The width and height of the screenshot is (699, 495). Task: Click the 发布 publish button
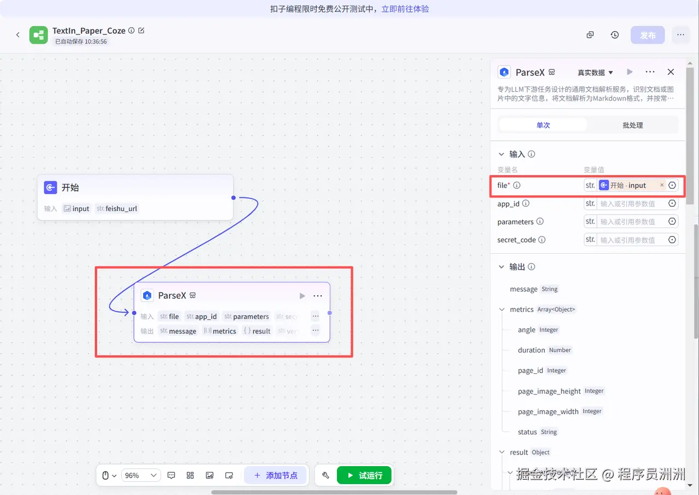point(648,35)
